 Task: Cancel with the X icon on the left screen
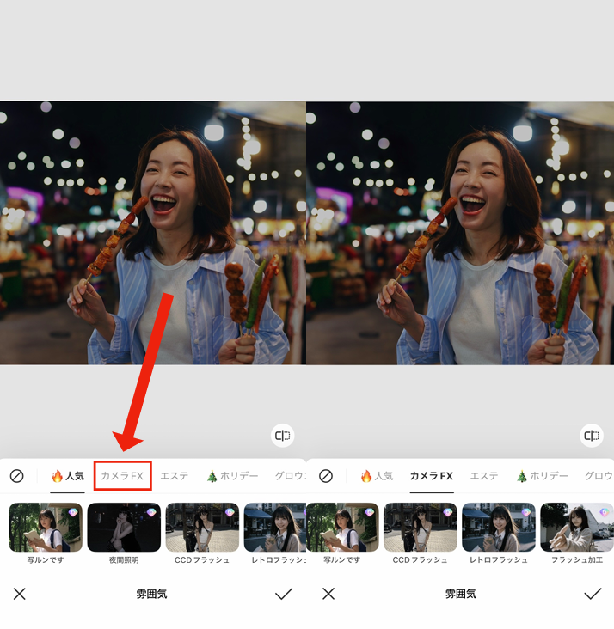(20, 594)
